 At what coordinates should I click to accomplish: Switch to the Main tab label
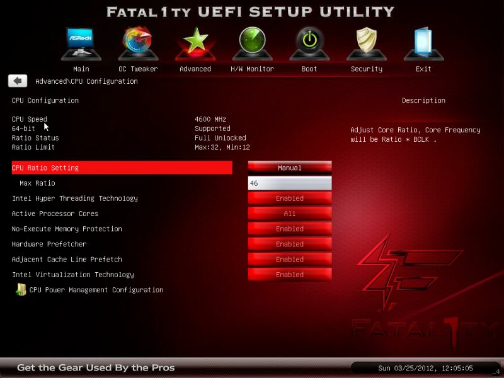pos(81,69)
